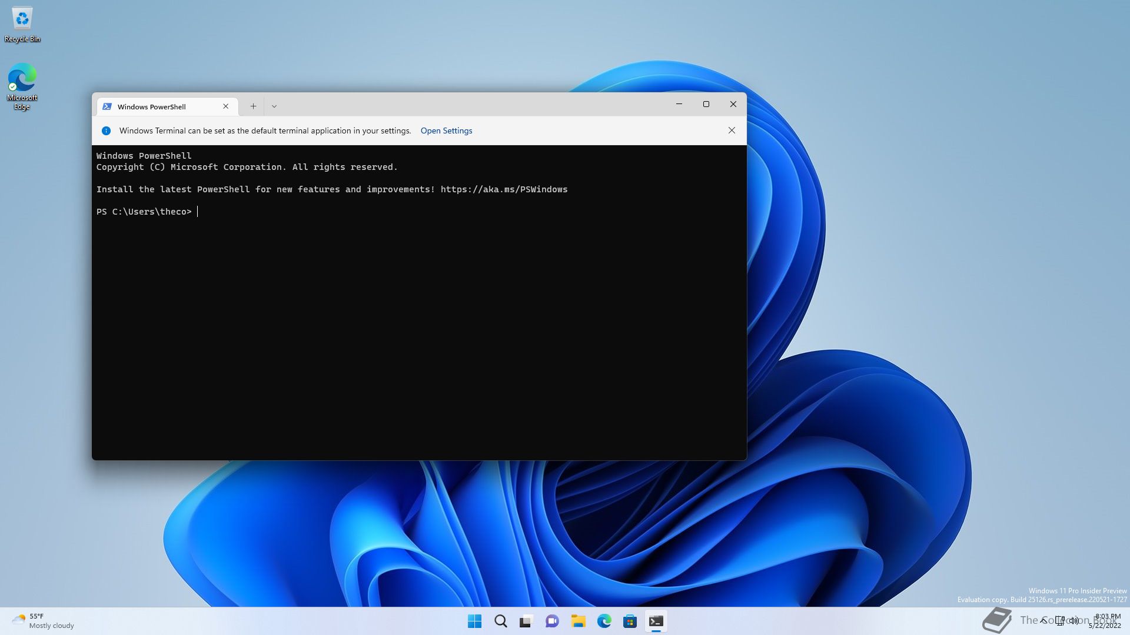Click the Copyright Microsoft Corporation line

(247, 167)
